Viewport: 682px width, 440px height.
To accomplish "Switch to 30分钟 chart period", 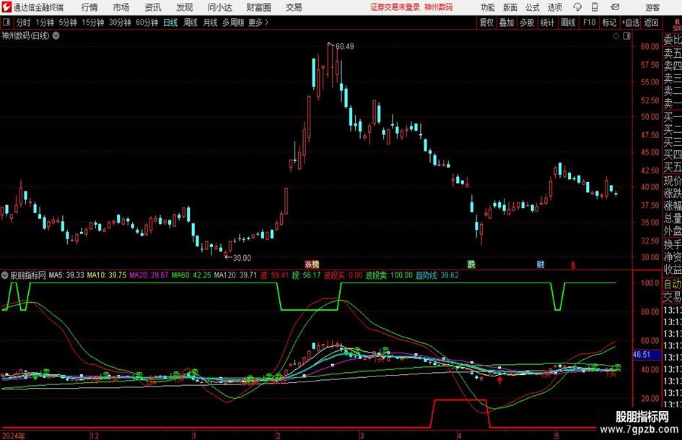I will (120, 22).
